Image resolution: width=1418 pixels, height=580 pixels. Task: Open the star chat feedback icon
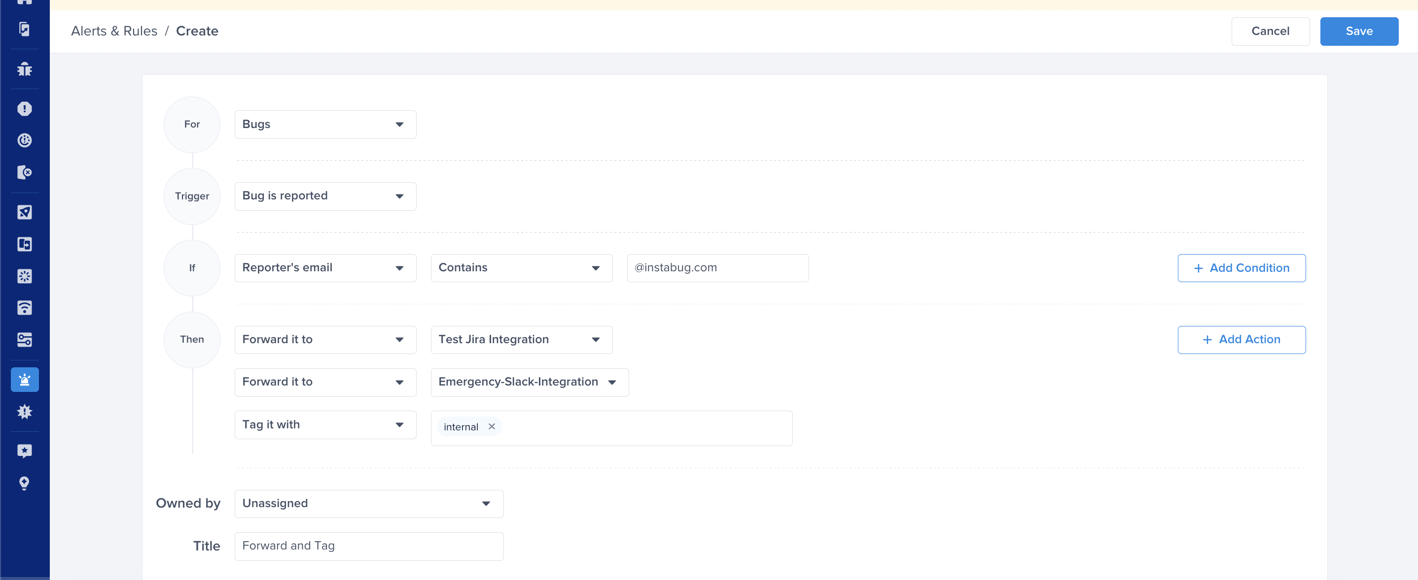(x=24, y=451)
